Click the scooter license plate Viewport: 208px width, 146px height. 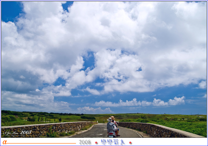point(111,136)
